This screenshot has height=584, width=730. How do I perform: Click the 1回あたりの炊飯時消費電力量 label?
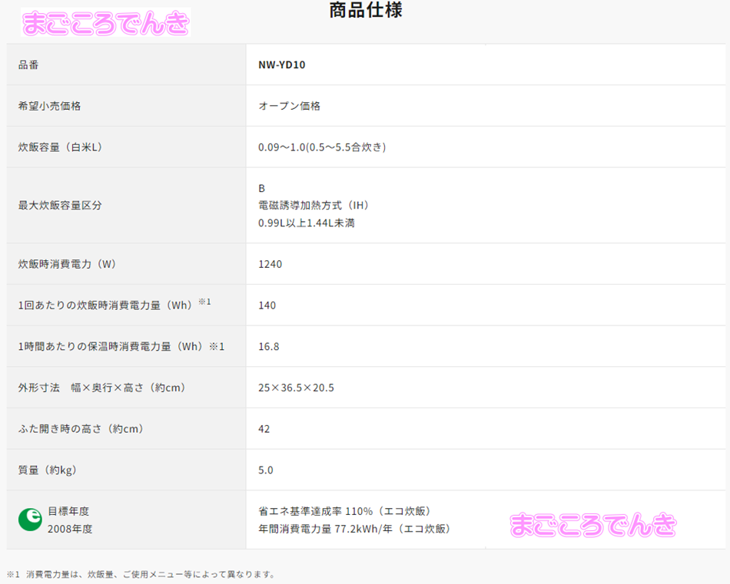click(x=114, y=305)
